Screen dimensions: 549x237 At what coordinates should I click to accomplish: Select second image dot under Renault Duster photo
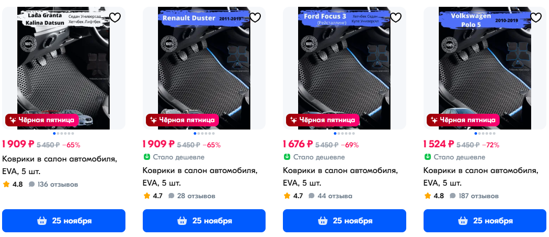click(x=198, y=134)
